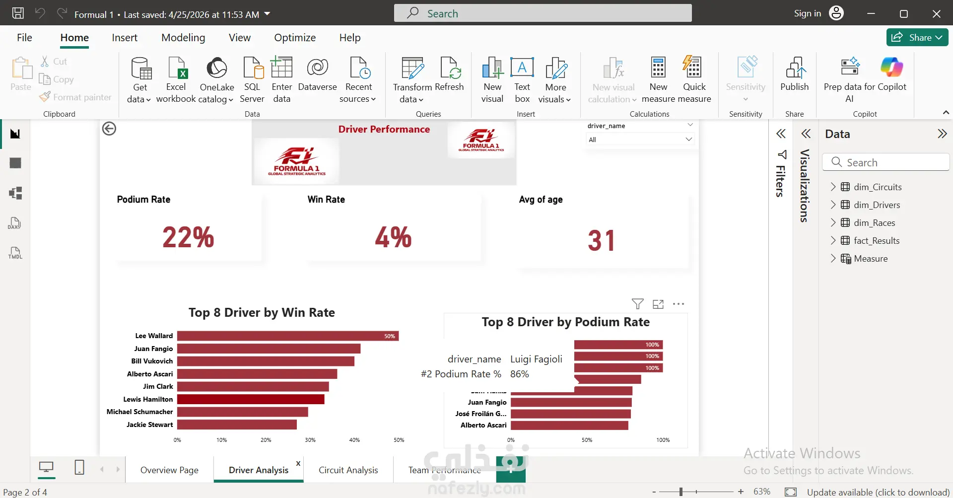The image size is (953, 498).
Task: Expand the Filters pane
Action: point(781,134)
